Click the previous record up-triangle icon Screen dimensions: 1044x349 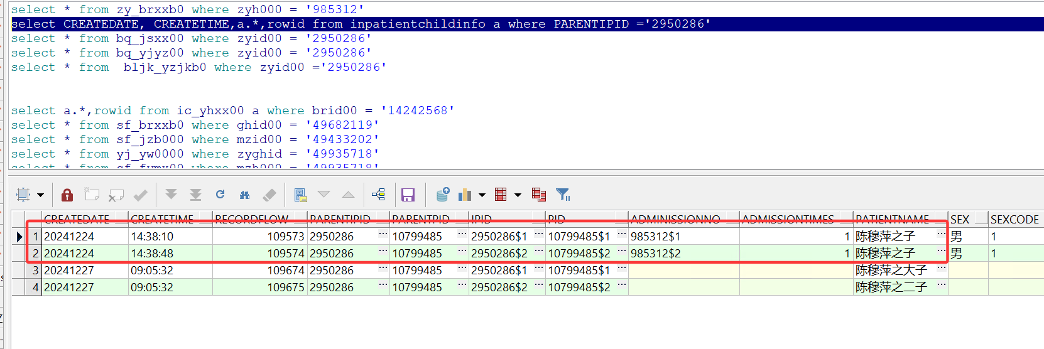pyautogui.click(x=348, y=195)
